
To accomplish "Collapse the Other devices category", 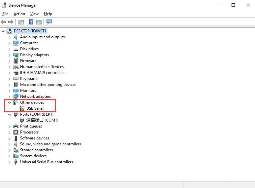I will 10,102.
